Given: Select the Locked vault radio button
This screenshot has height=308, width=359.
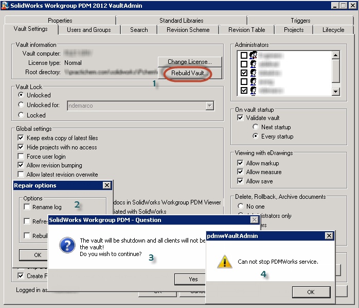Looking at the screenshot, I should 21,115.
